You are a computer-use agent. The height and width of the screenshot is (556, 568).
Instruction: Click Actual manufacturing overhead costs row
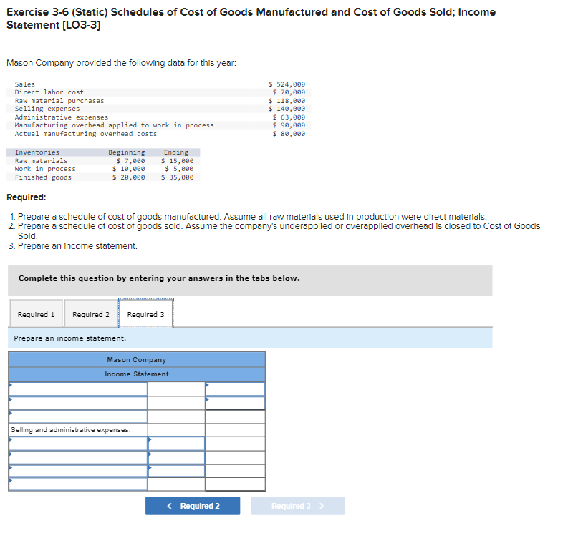159,134
